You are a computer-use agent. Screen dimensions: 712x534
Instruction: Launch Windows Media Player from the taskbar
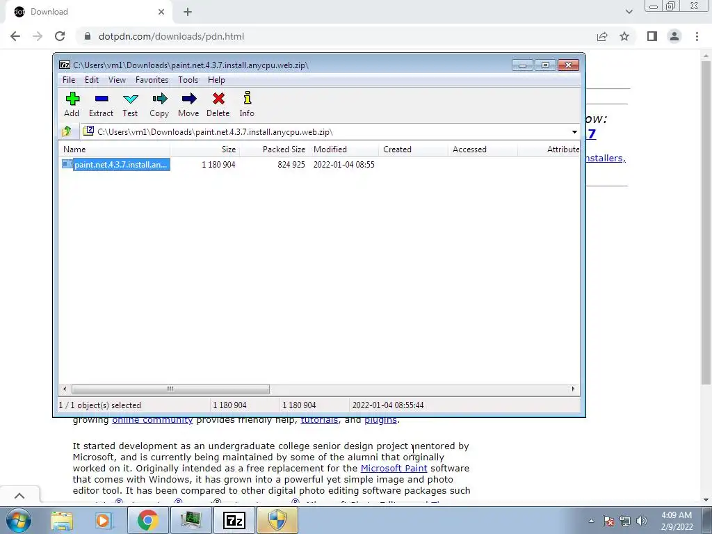point(104,520)
